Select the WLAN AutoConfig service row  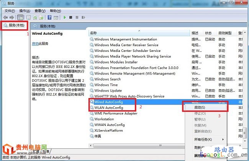(108, 108)
